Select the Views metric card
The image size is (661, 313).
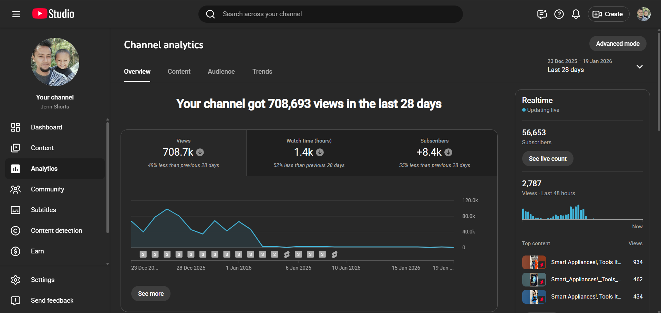pos(183,153)
